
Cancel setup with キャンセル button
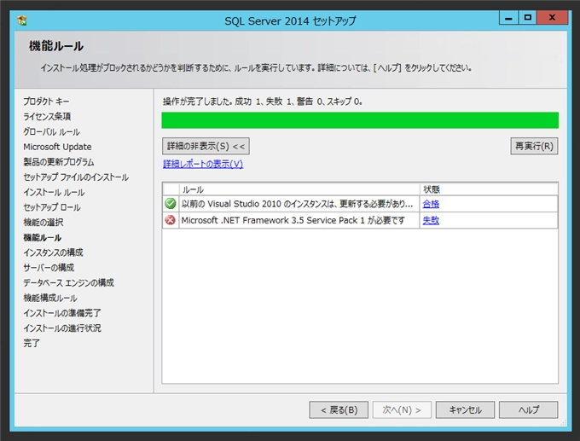coord(466,410)
